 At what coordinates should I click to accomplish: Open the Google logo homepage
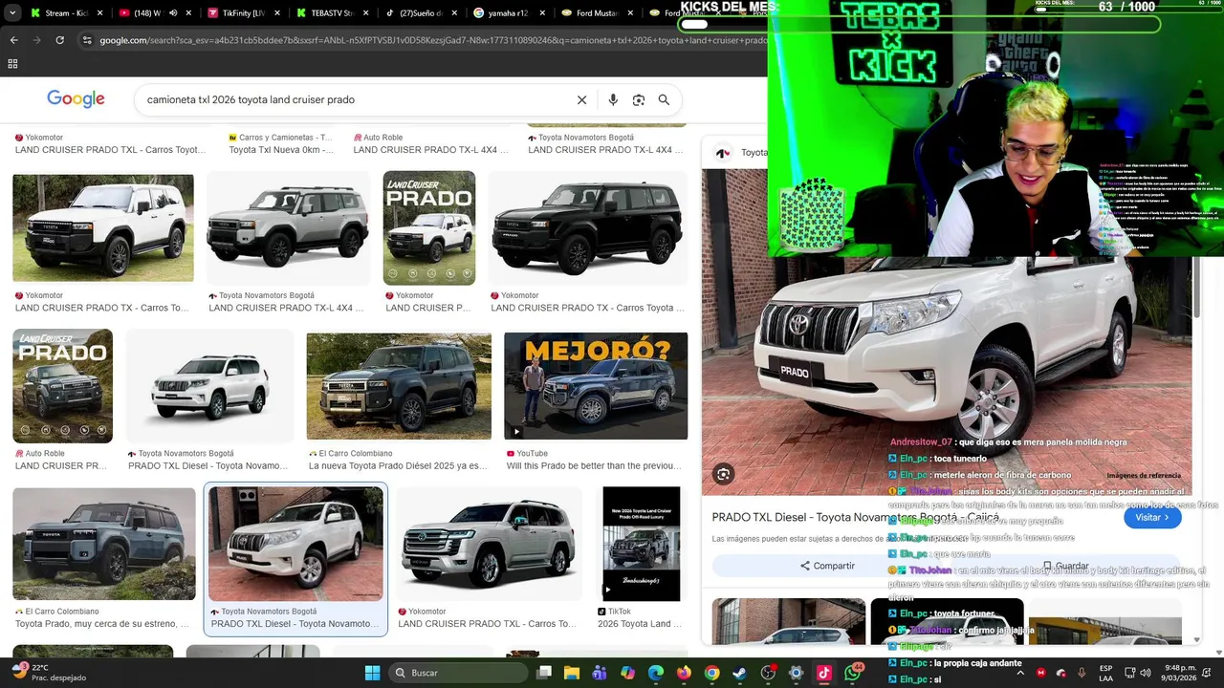pos(76,99)
